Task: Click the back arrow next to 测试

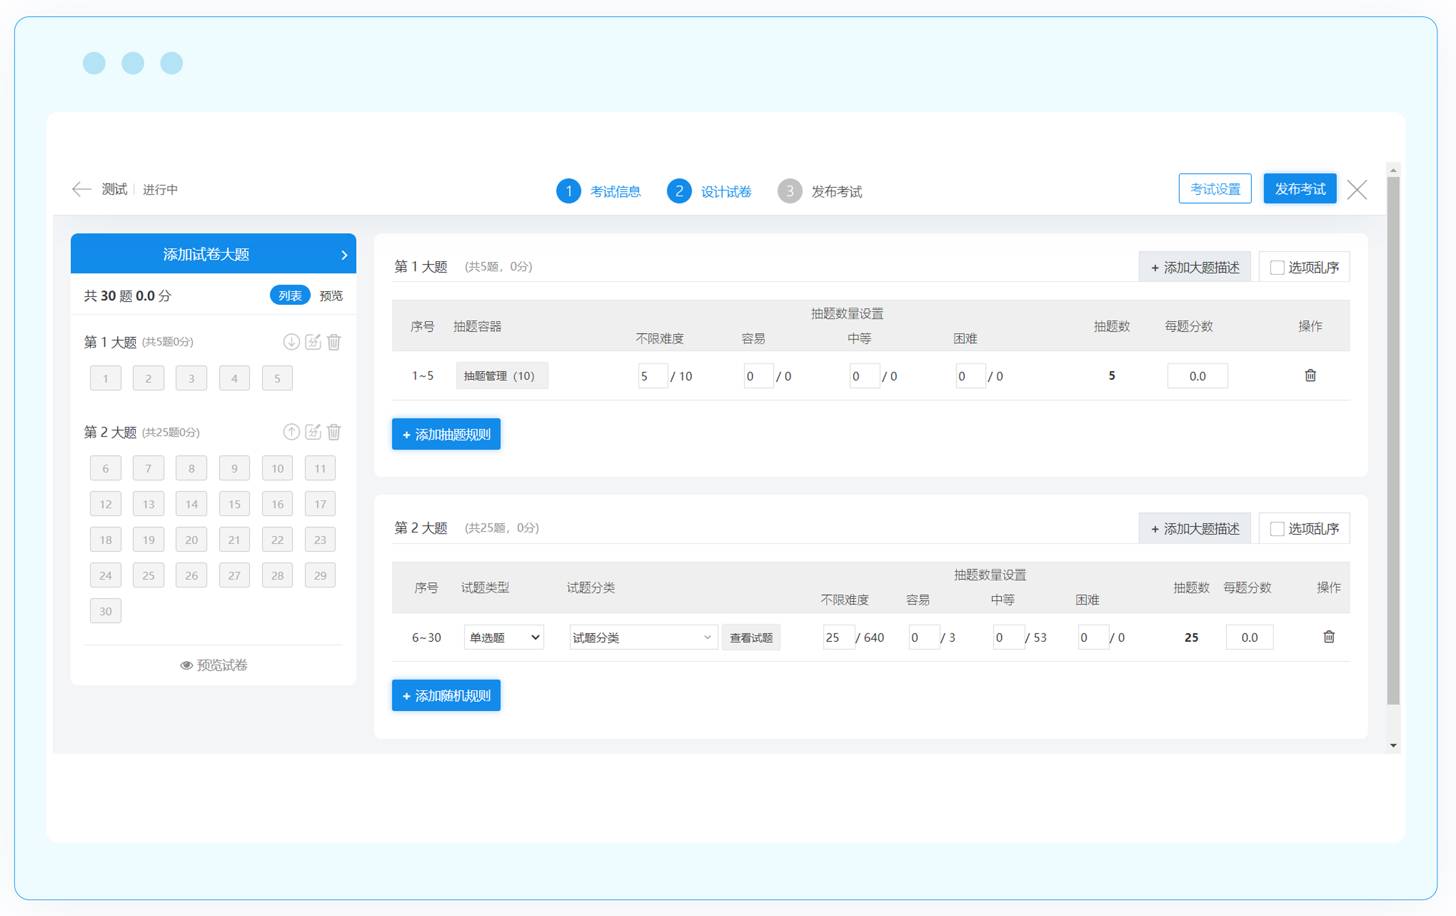Action: (81, 189)
